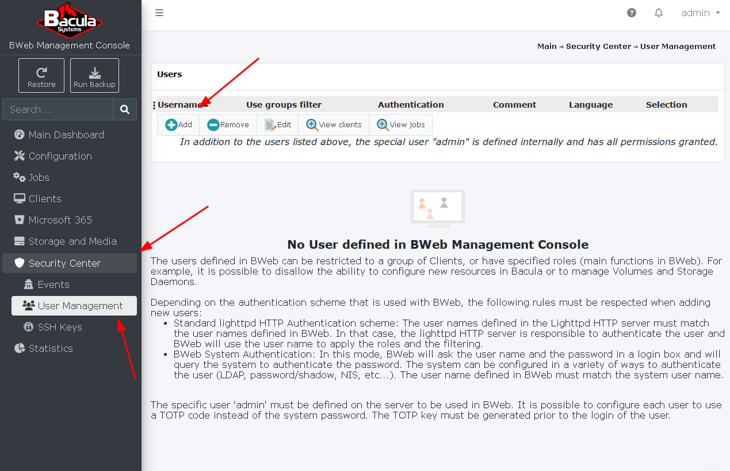This screenshot has height=471, width=730.
Task: Open Main Dashboard from sidebar
Action: pos(70,135)
